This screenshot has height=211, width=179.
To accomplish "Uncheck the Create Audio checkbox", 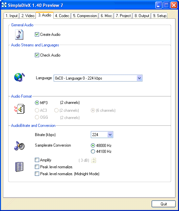I will (37, 35).
